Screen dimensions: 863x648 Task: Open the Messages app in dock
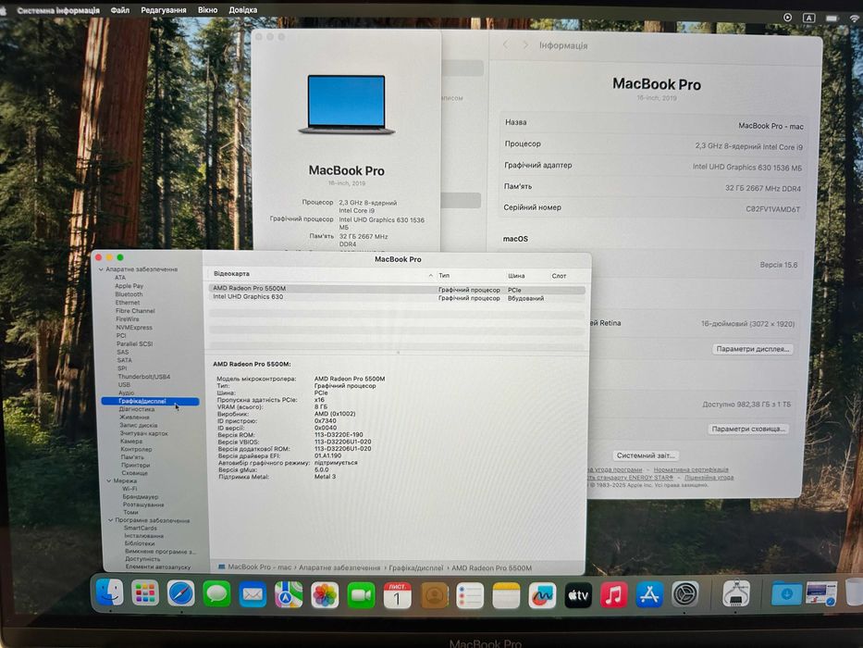tap(216, 594)
